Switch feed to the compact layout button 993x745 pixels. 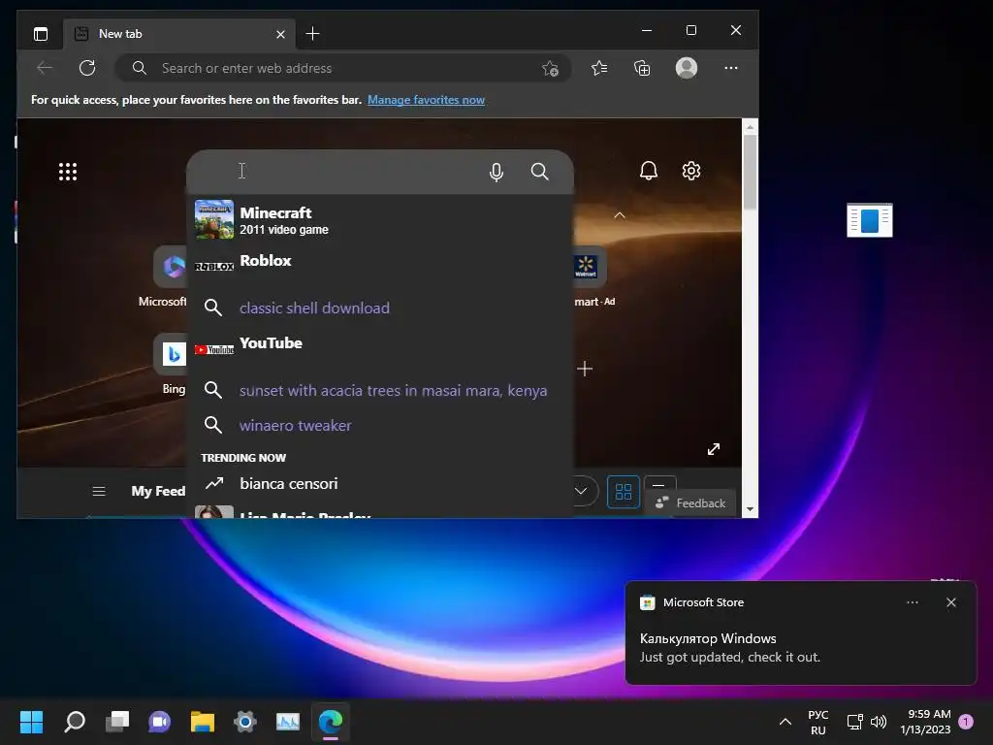(x=659, y=484)
